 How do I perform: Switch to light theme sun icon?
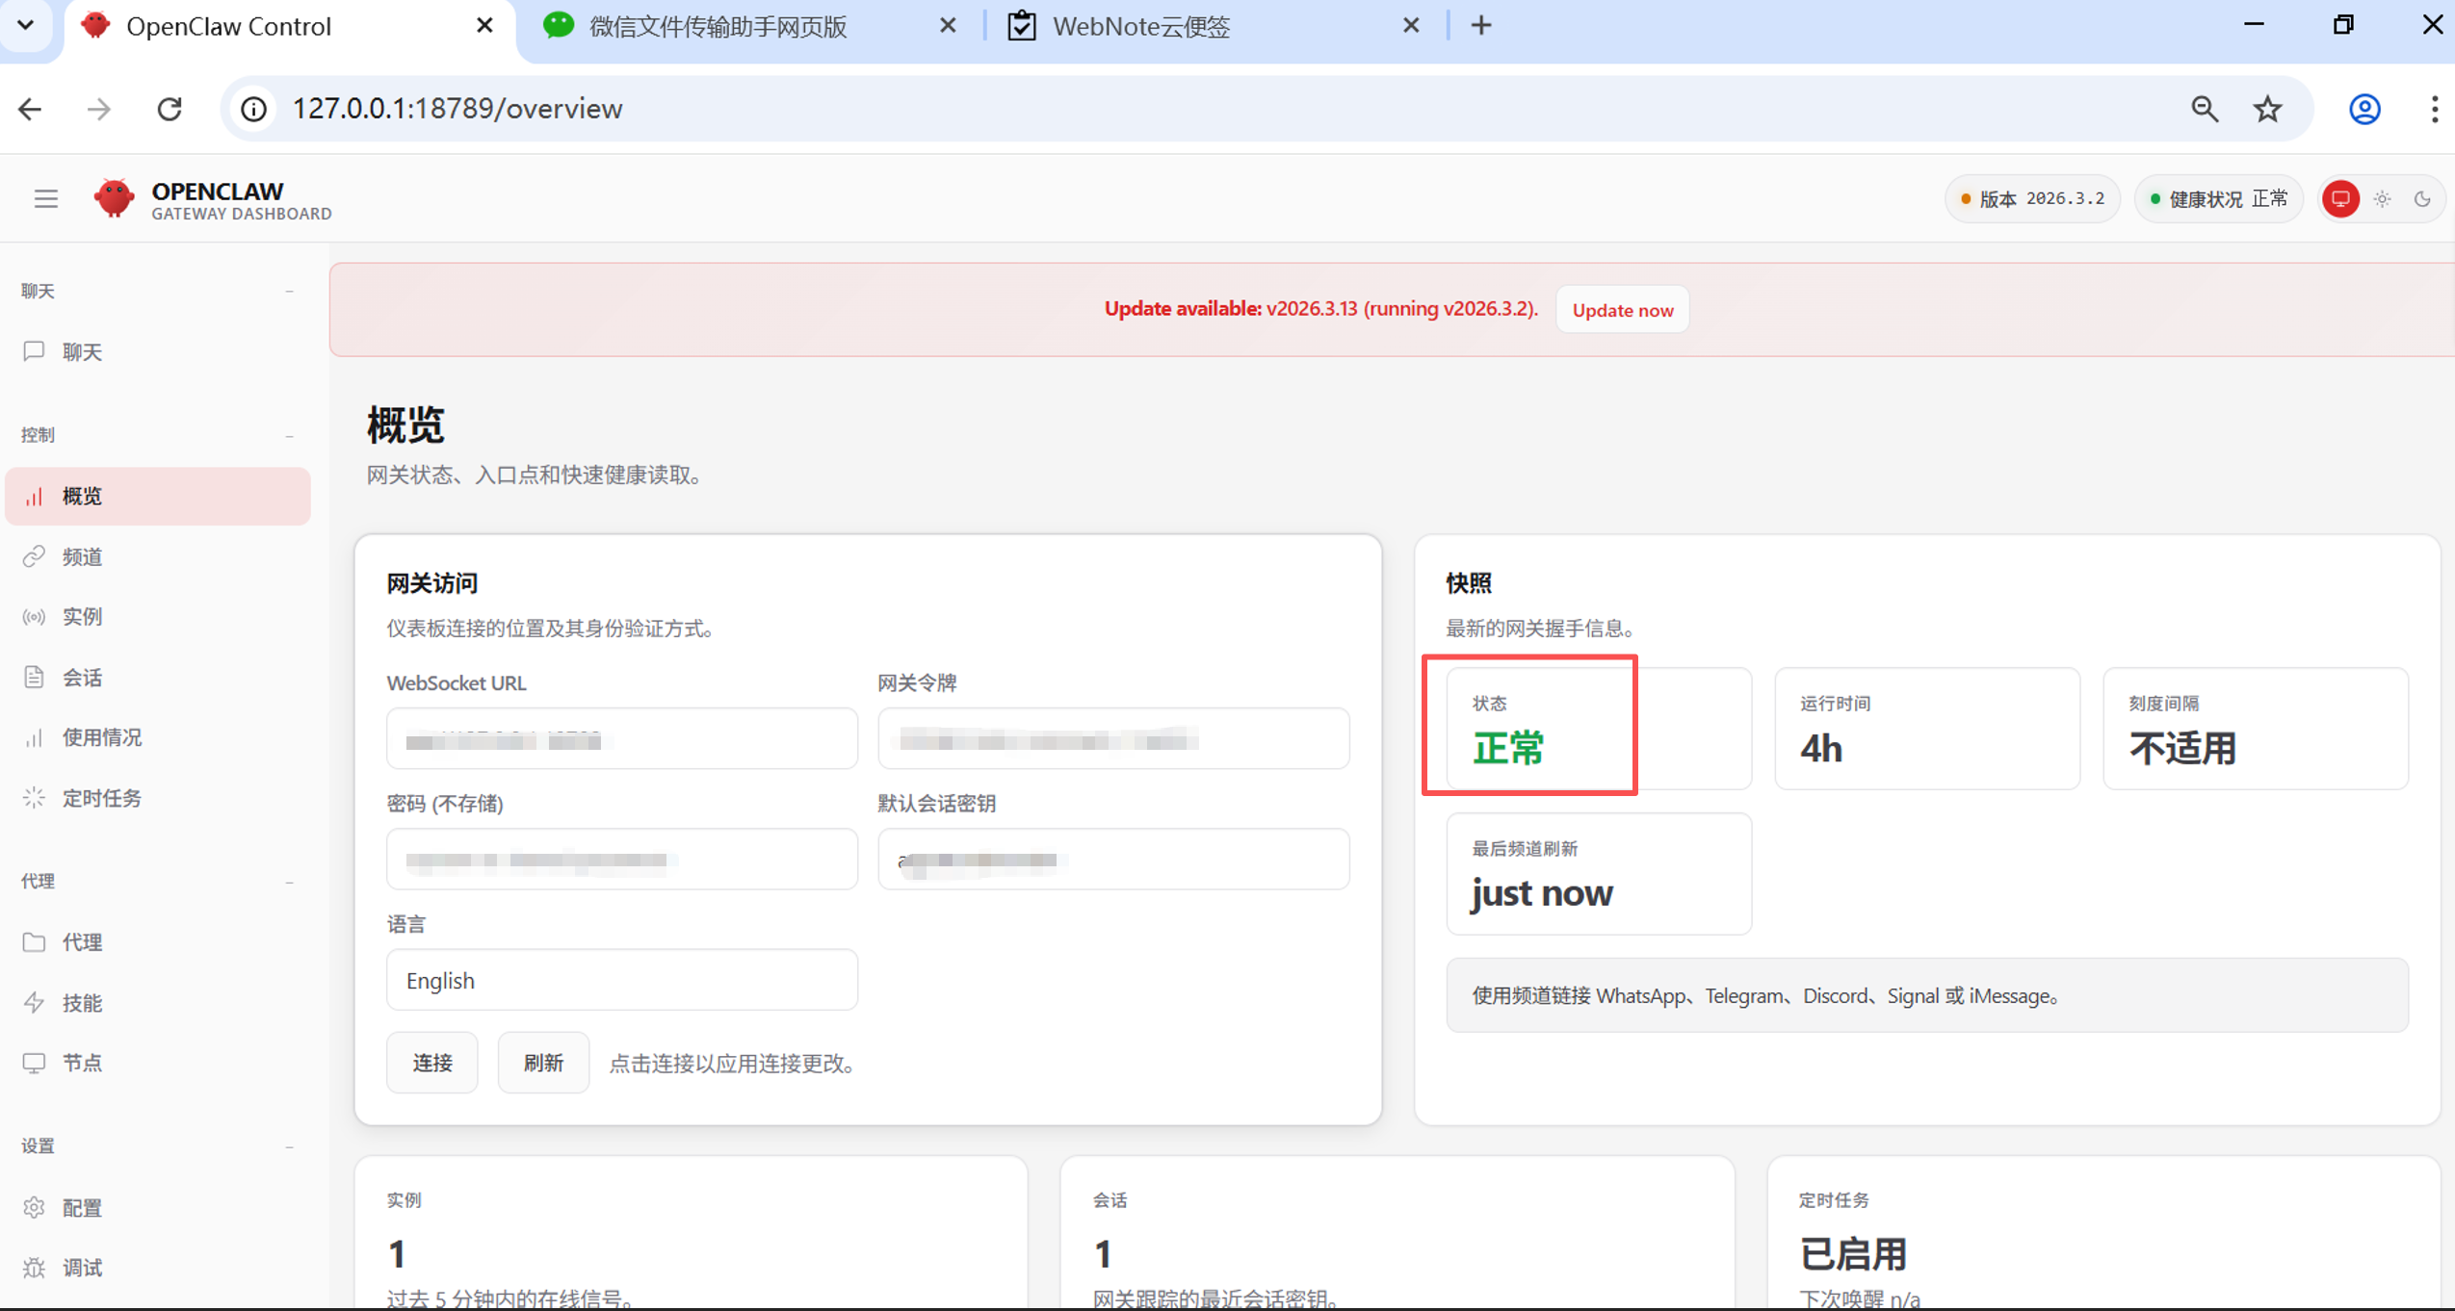pos(2382,199)
